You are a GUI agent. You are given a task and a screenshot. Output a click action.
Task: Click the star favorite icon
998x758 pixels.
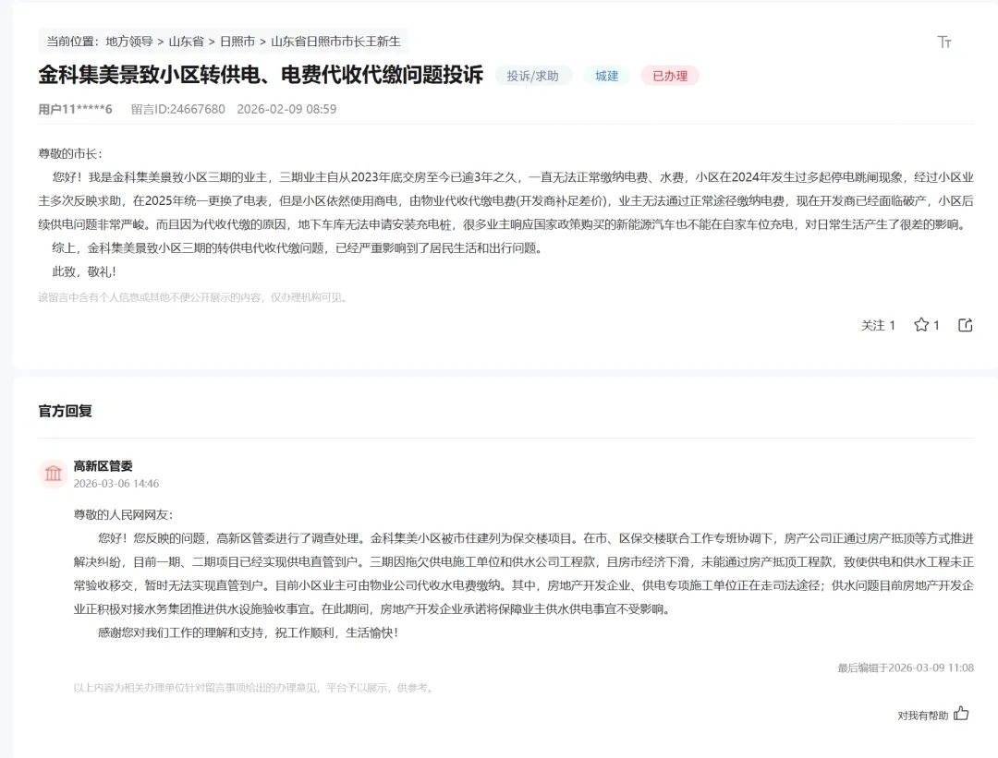click(921, 325)
